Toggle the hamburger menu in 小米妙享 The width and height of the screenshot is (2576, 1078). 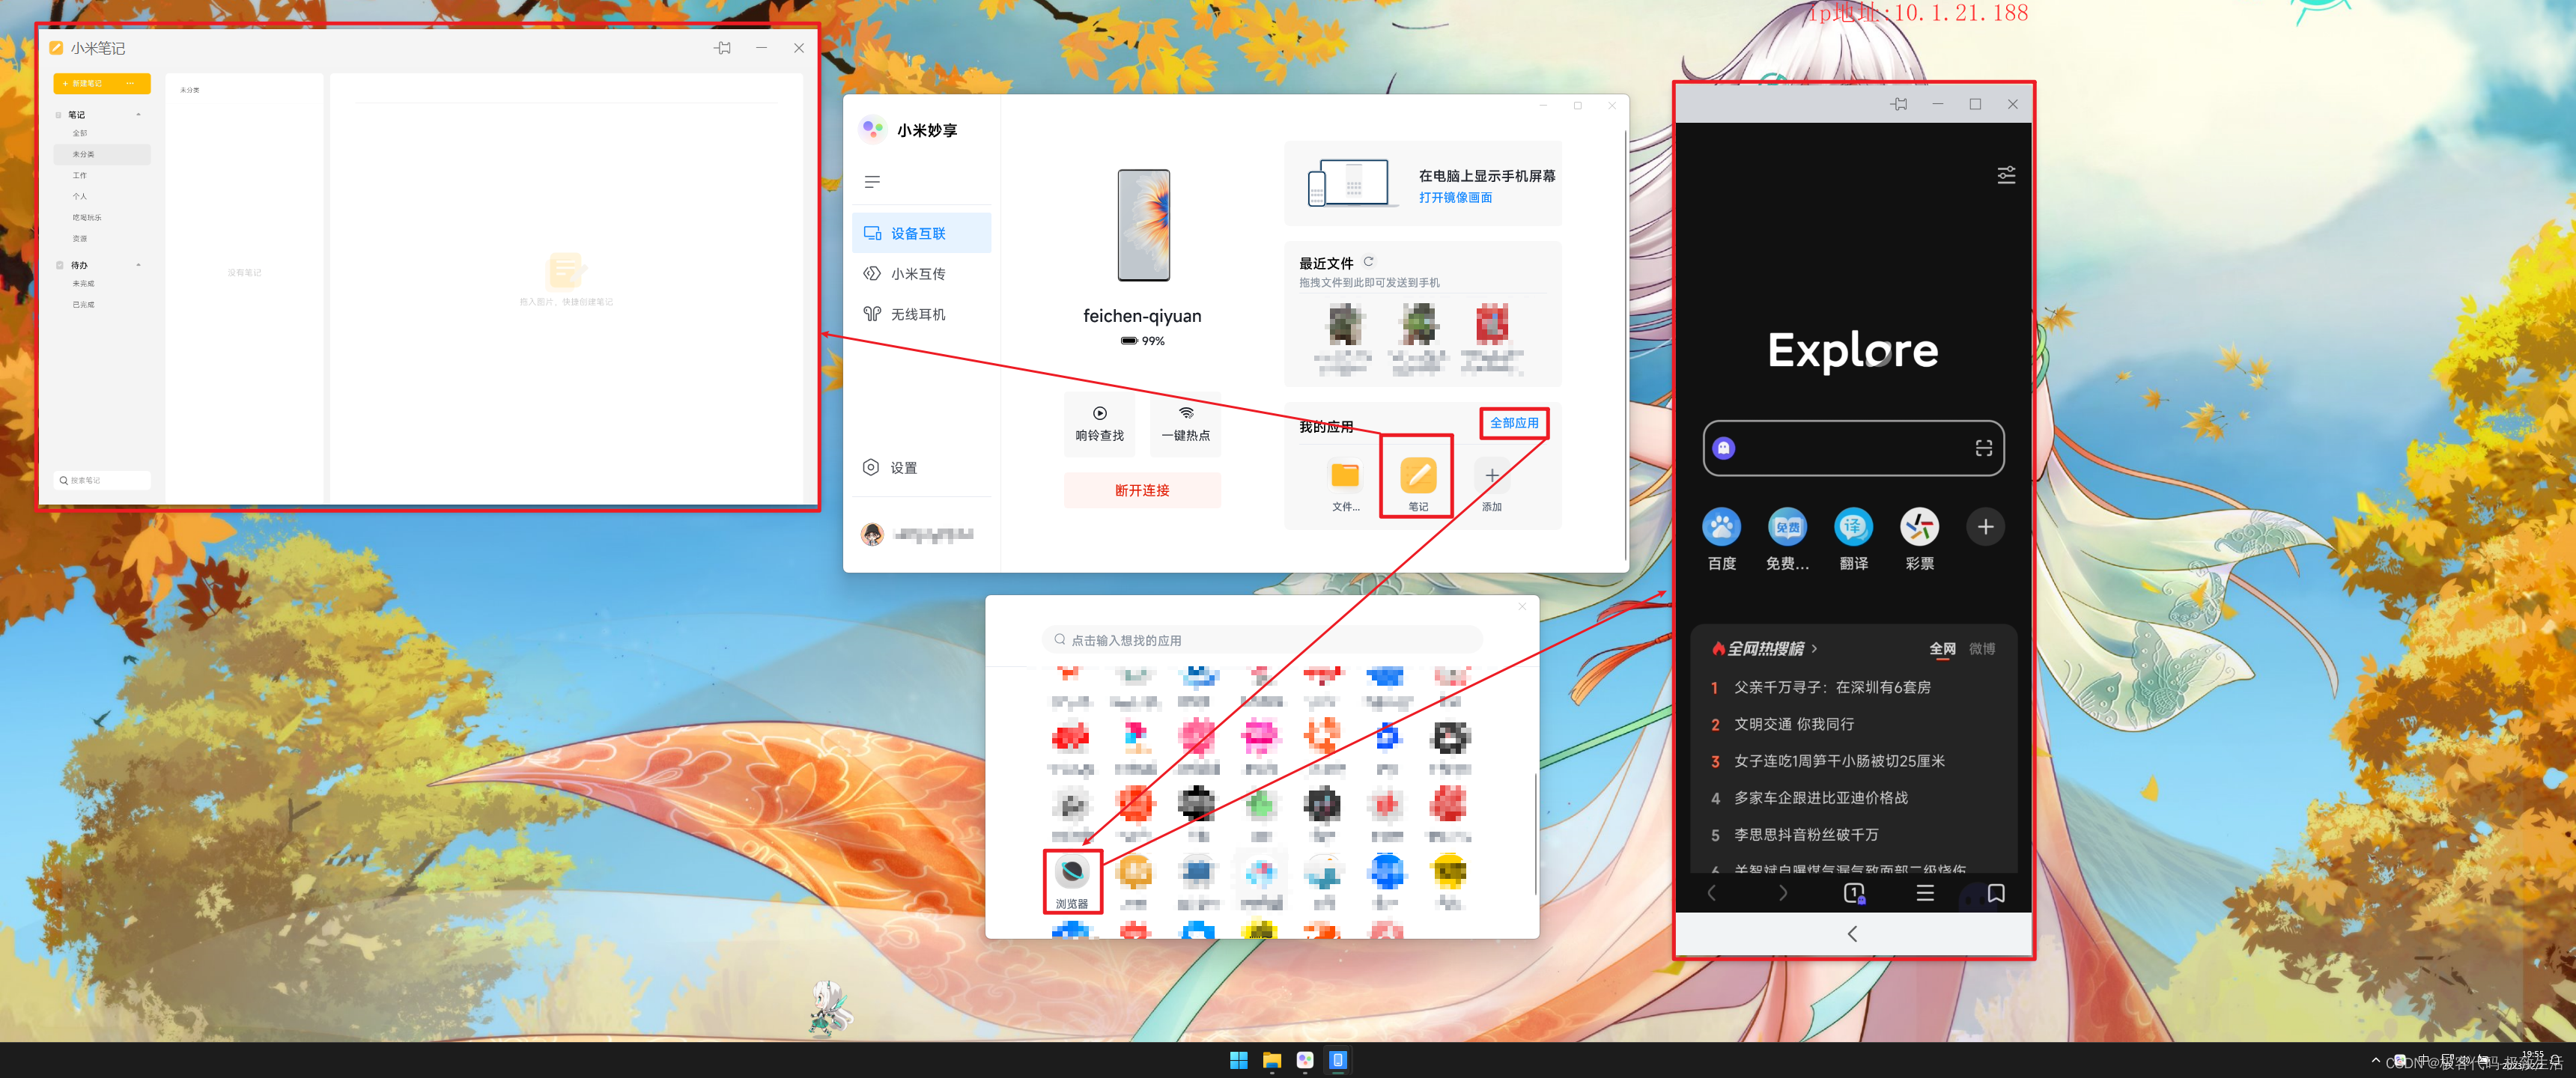point(872,182)
